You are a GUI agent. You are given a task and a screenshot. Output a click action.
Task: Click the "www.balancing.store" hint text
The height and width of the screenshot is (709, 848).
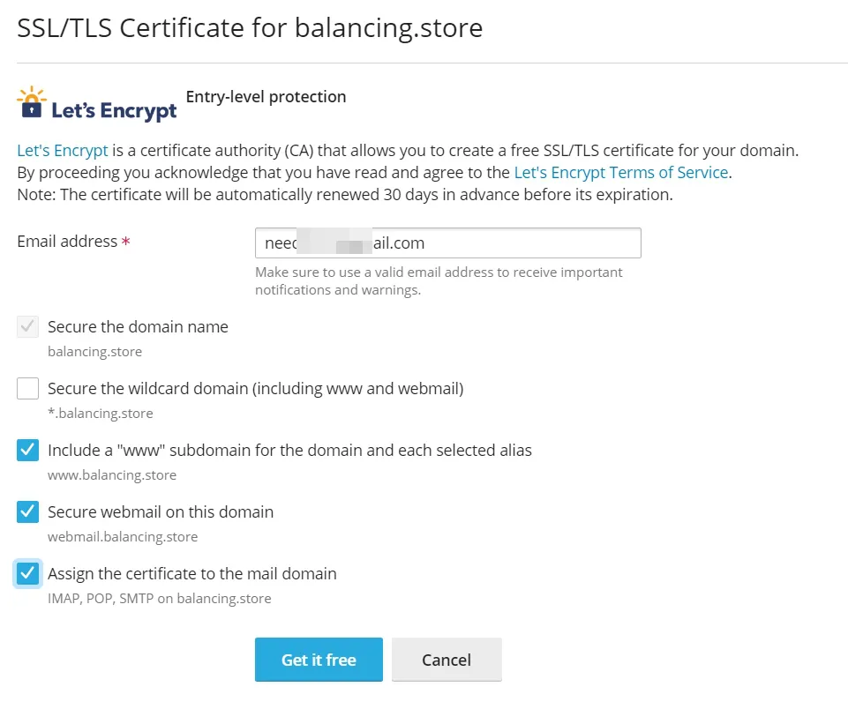pyautogui.click(x=112, y=475)
